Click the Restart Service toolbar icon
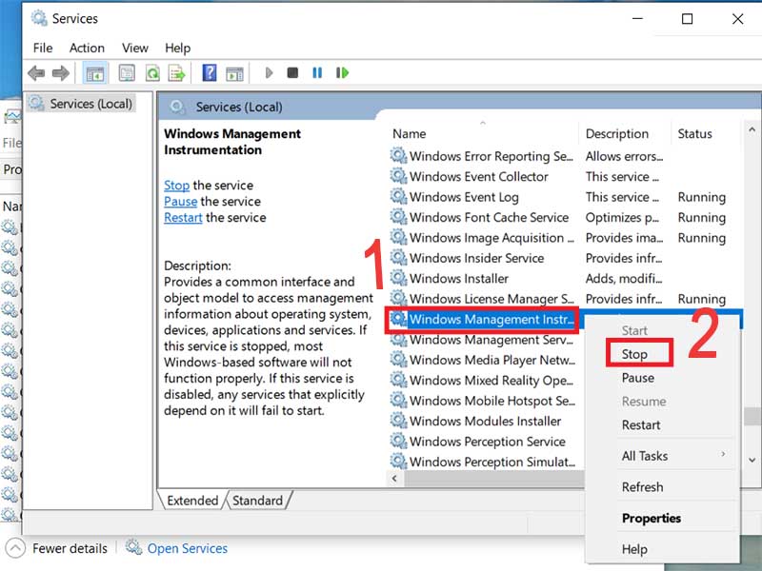 (x=340, y=73)
